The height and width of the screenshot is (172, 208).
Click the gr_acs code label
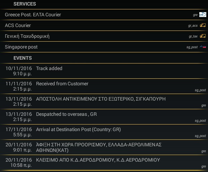coord(193,26)
